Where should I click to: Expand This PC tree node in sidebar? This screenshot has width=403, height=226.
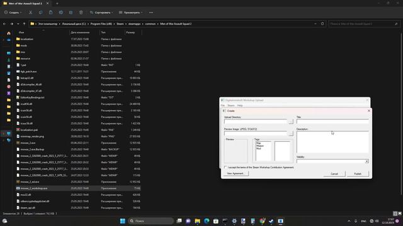(x=4, y=134)
